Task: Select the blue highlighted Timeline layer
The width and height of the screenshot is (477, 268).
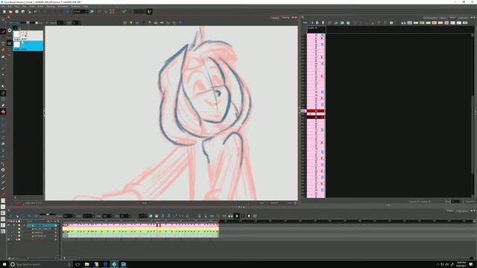Action: pos(42,225)
